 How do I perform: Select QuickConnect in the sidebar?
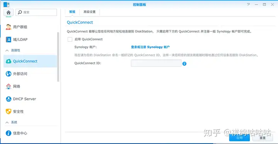(x=31, y=61)
